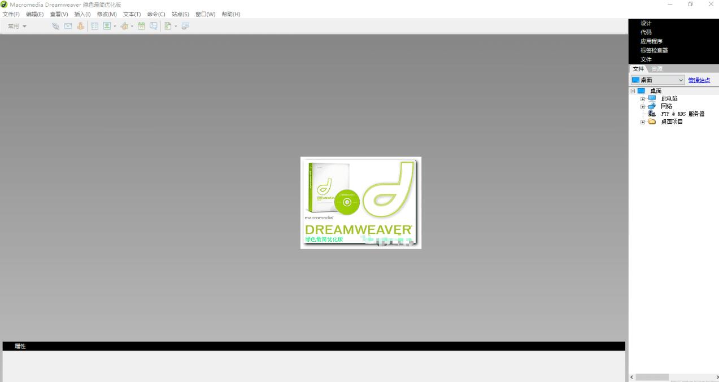
Task: Expand the 此电脑 tree node
Action: pyautogui.click(x=643, y=99)
